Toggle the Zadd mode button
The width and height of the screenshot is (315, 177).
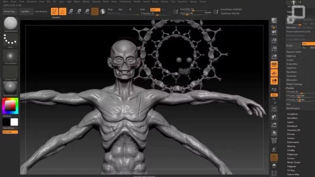[x=142, y=9]
